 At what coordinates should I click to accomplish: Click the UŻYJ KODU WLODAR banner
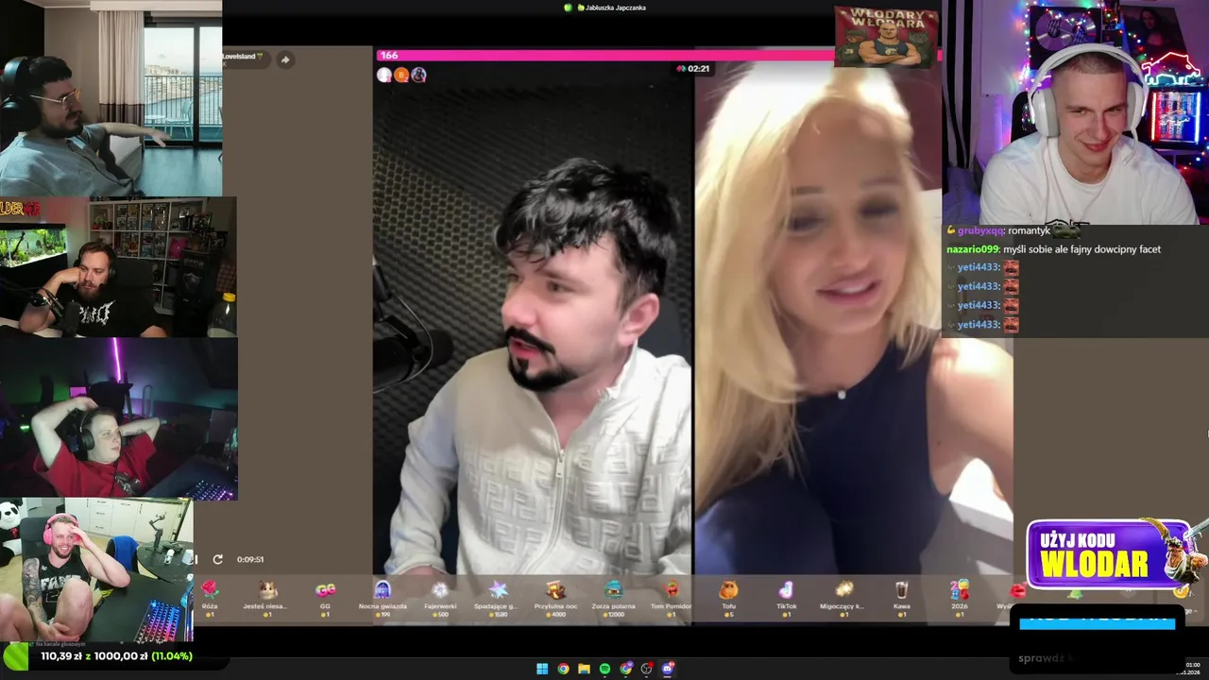click(1108, 554)
